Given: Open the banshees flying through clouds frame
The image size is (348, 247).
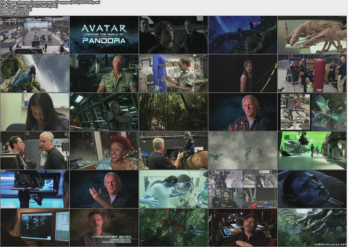Looking at the screenshot, I should point(243,150).
